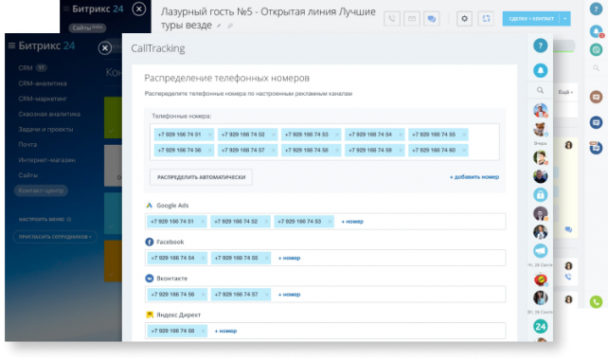The width and height of the screenshot is (608, 361).
Task: Click the Яндекс Директ channel icon
Action: click(150, 315)
